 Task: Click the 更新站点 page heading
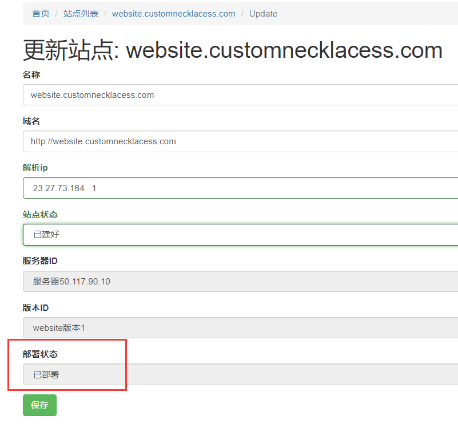(233, 50)
